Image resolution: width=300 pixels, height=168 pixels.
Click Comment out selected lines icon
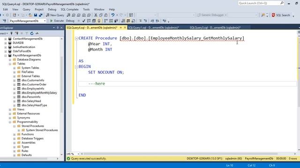[140, 21]
